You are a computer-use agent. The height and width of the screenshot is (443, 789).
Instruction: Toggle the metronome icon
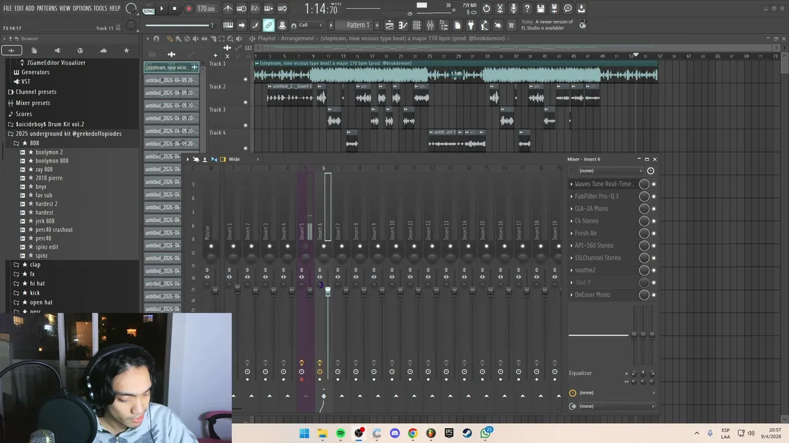[228, 9]
